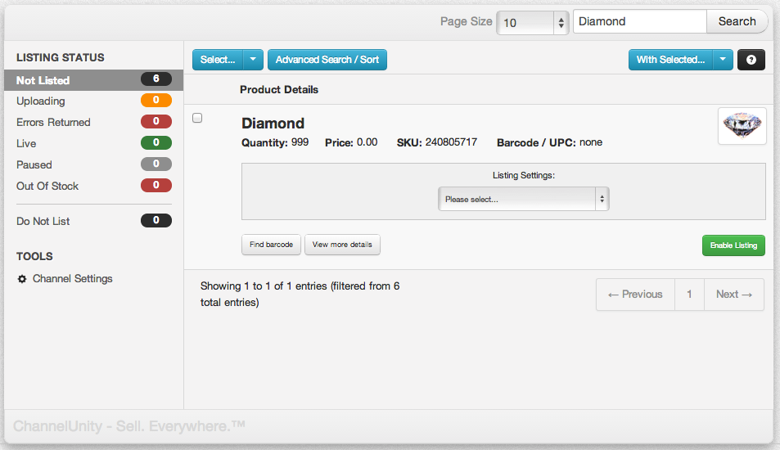Click the SKU value 240805717
The width and height of the screenshot is (780, 450).
[451, 142]
